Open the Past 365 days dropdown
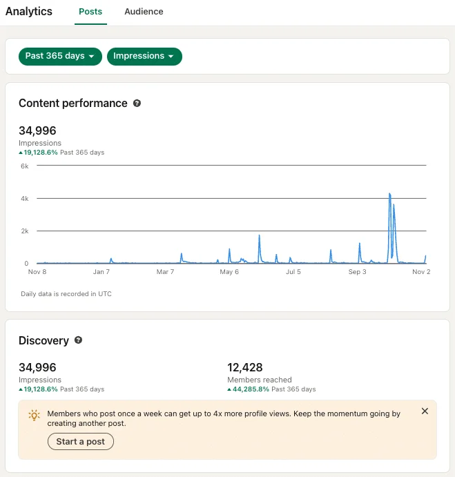The height and width of the screenshot is (477, 455). [x=60, y=57]
